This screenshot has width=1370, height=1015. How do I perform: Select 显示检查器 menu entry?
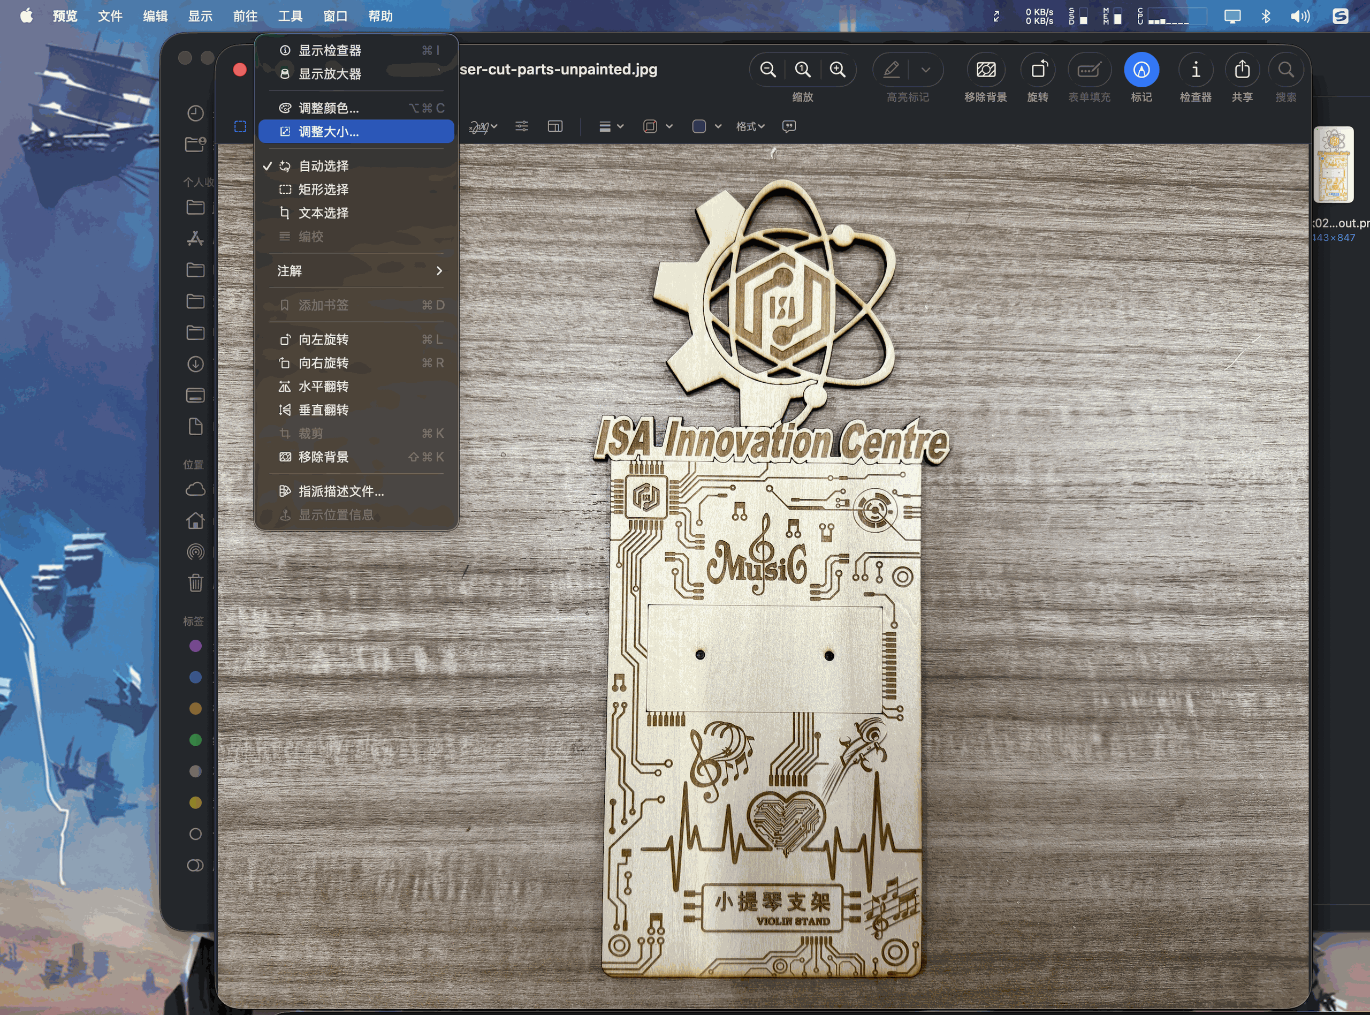(356, 50)
